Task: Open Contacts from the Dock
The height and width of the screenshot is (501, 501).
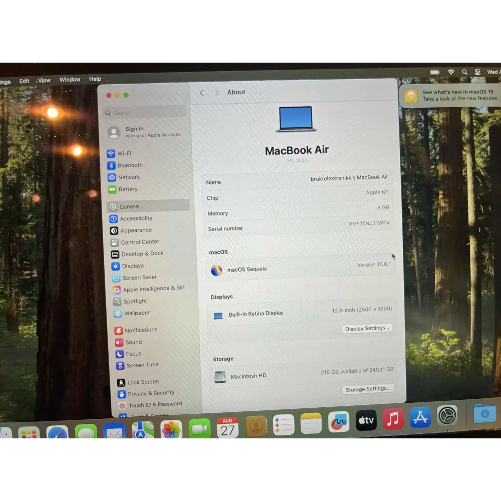Action: (x=256, y=426)
